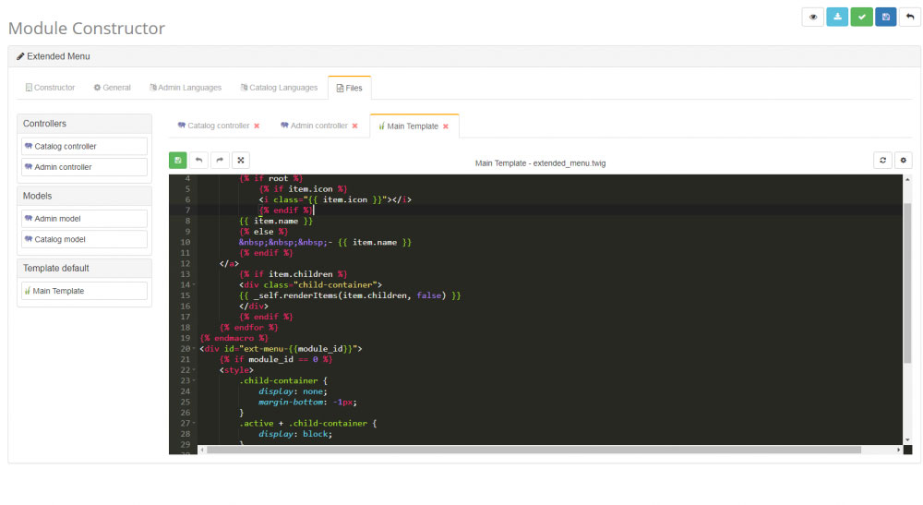Image resolution: width=923 pixels, height=505 pixels.
Task: Undo the last edit in the editor toolbar
Action: point(198,160)
